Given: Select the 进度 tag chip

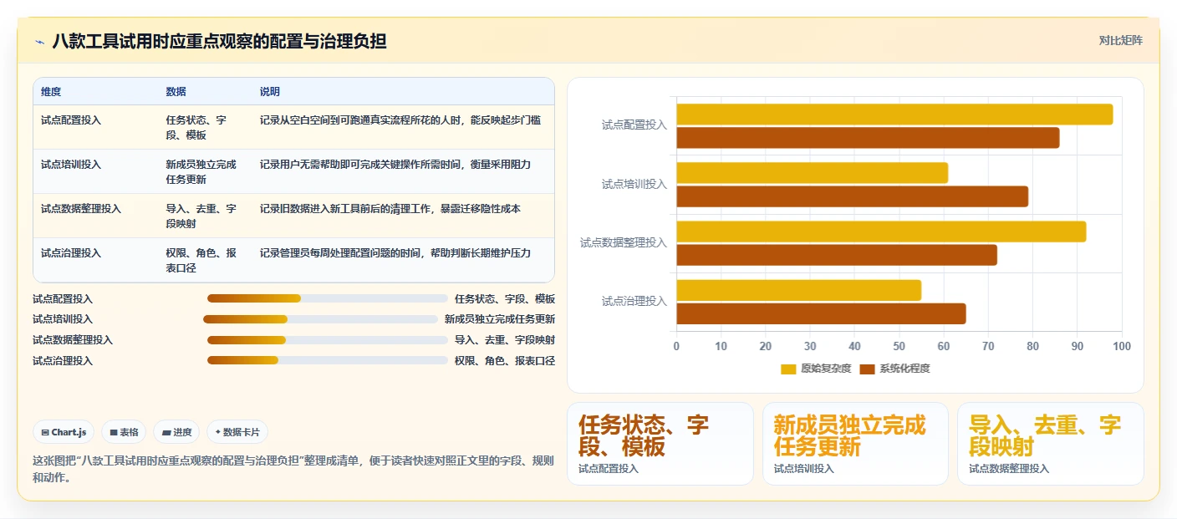Looking at the screenshot, I should (176, 432).
